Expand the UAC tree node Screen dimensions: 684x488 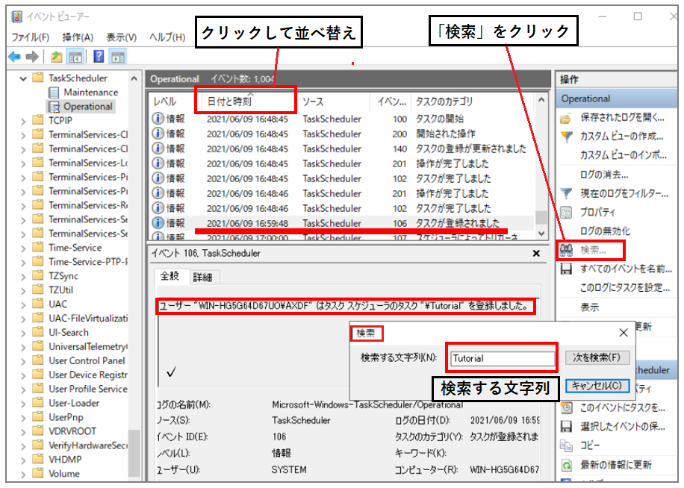click(24, 304)
